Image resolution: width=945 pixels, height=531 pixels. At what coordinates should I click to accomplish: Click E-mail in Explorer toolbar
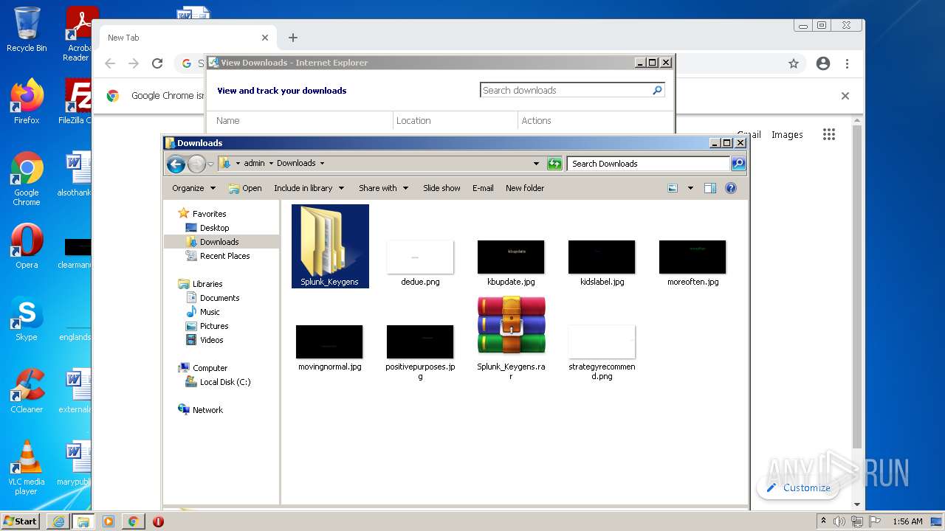click(483, 188)
